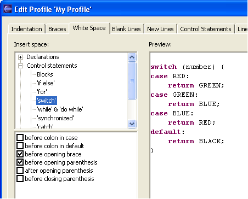Click 'switch (number) {' in preview
The width and height of the screenshot is (248, 199).
point(187,67)
